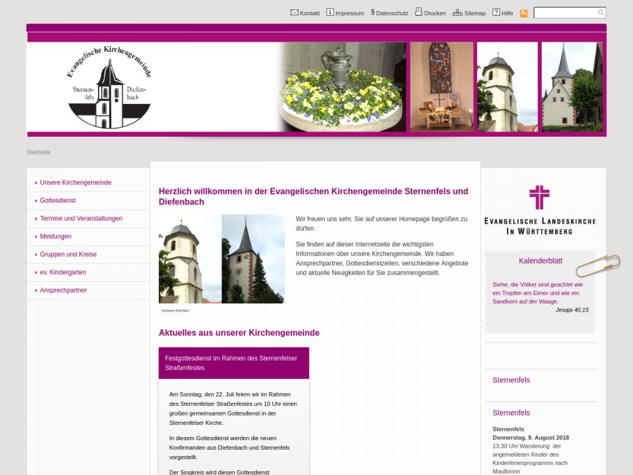Expand Gruppen und Kreise menu entry
633x475 pixels.
pyautogui.click(x=68, y=254)
